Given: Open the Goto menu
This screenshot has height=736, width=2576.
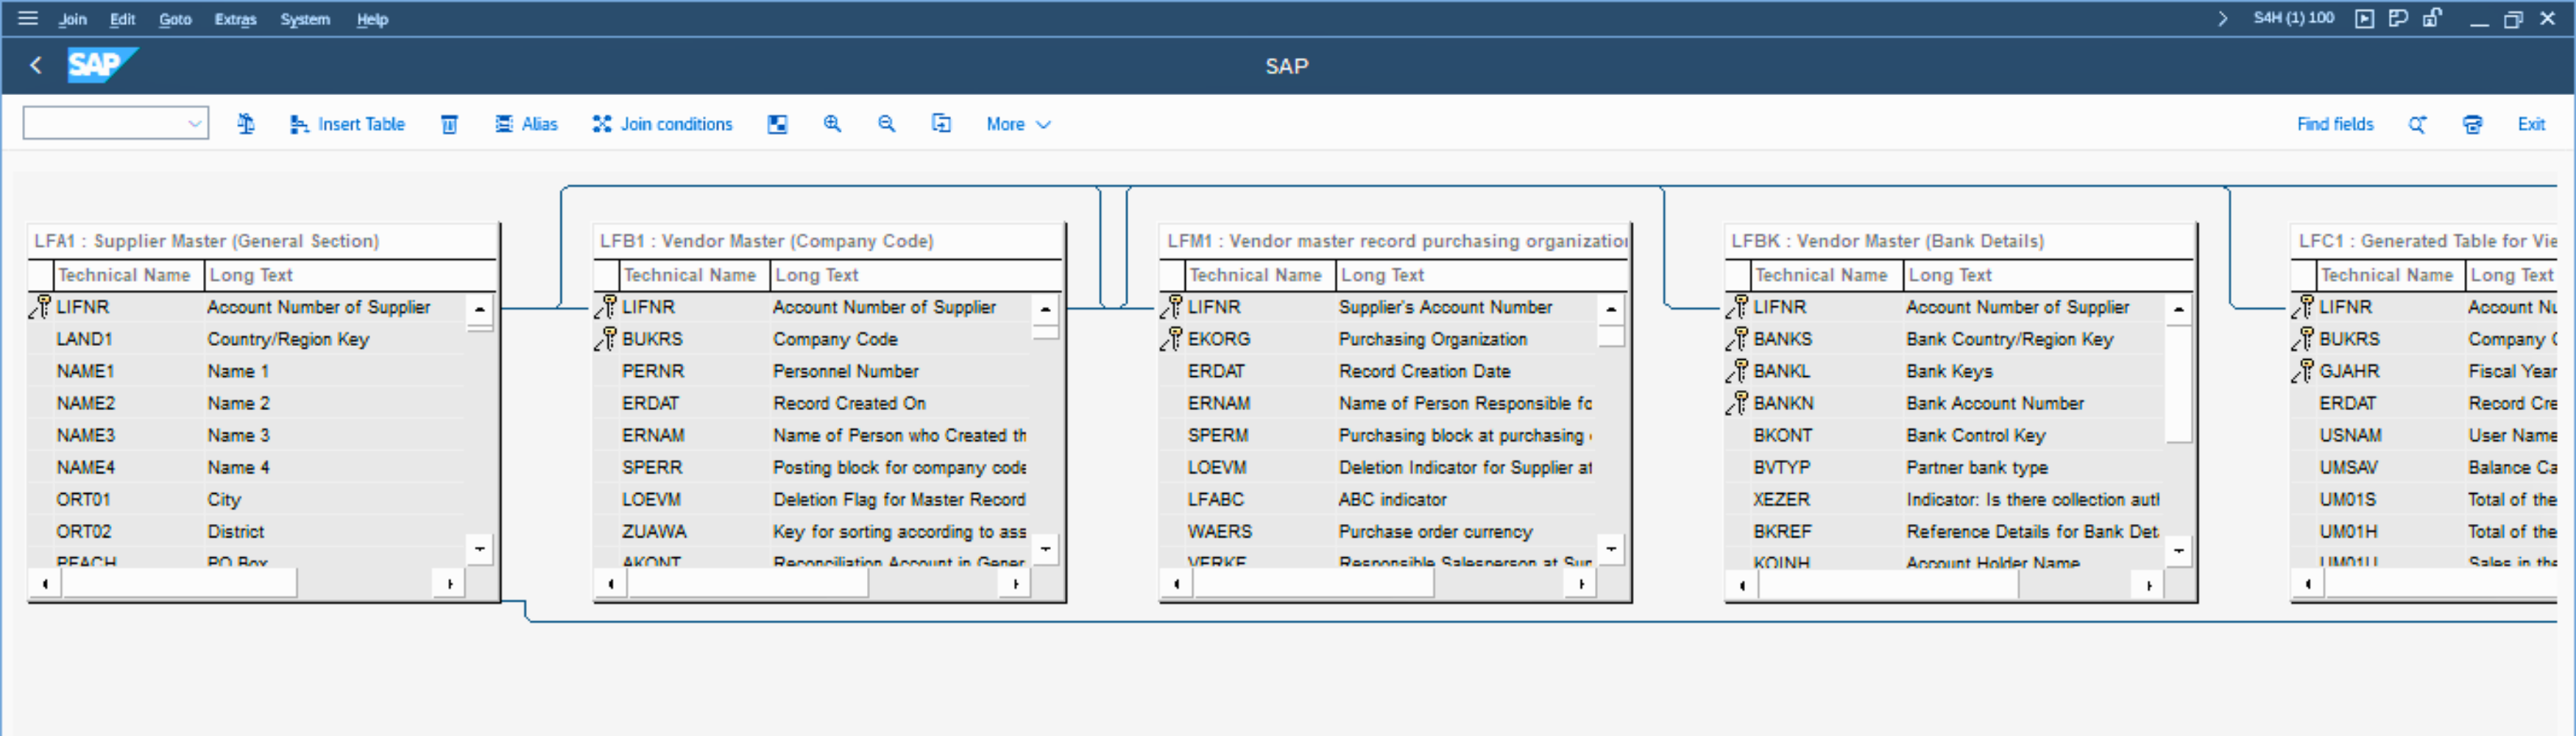Looking at the screenshot, I should (x=175, y=19).
